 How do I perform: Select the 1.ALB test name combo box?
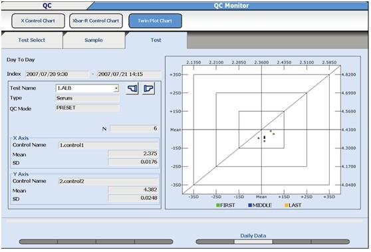pos(87,88)
